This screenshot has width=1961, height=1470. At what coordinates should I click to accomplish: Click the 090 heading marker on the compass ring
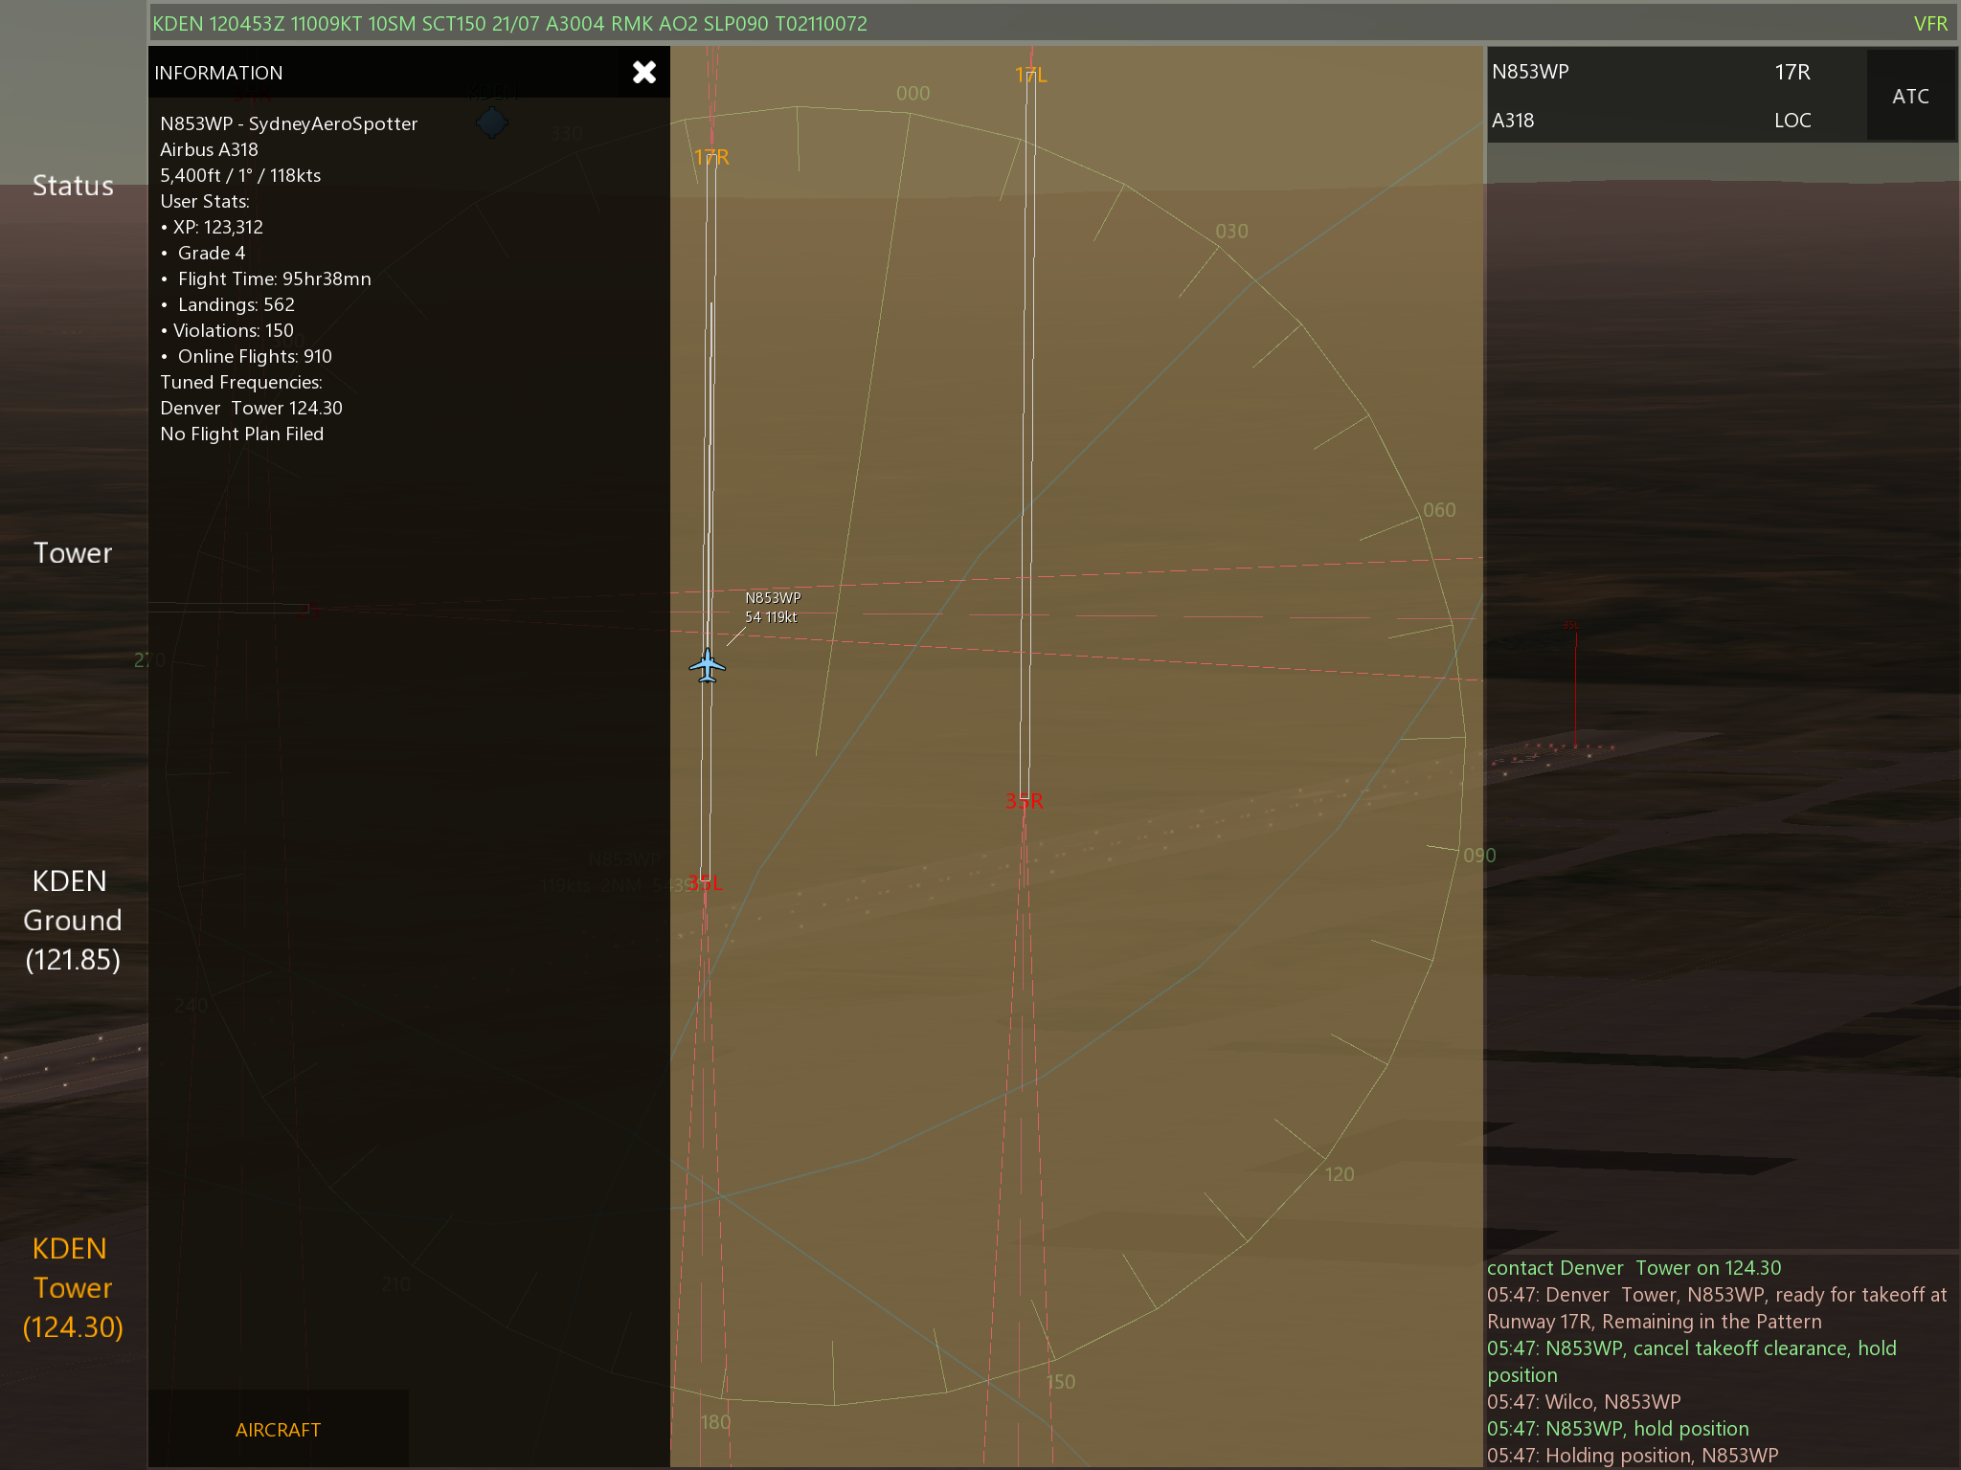point(1479,856)
